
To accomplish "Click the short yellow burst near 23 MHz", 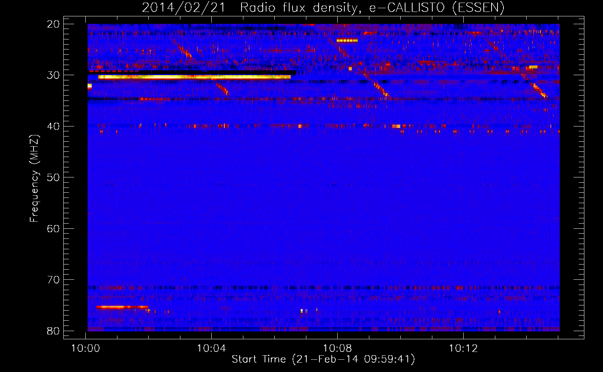I will pos(347,41).
